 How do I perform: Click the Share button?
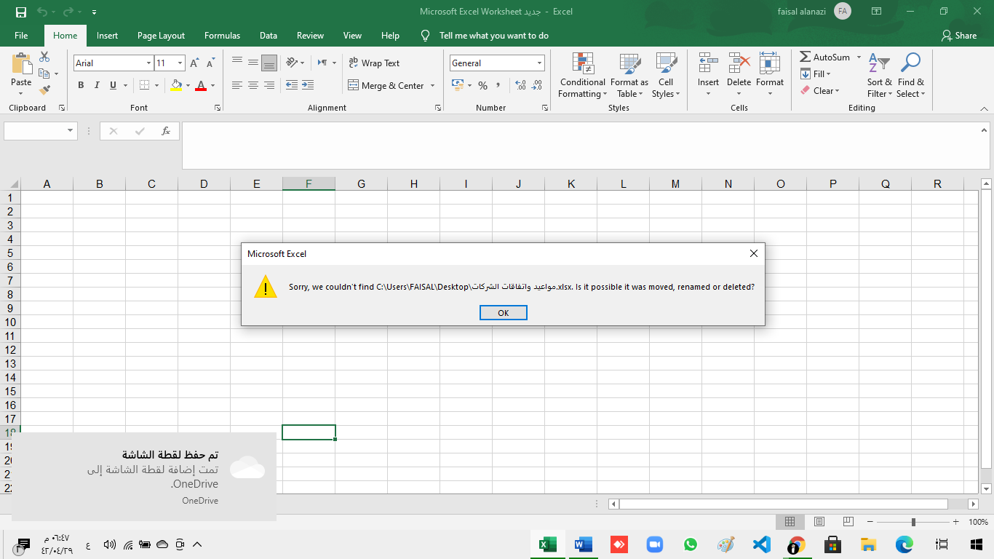coord(959,35)
